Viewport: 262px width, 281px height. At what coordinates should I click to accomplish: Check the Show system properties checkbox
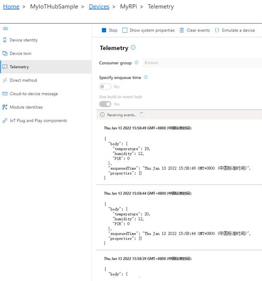[125, 30]
